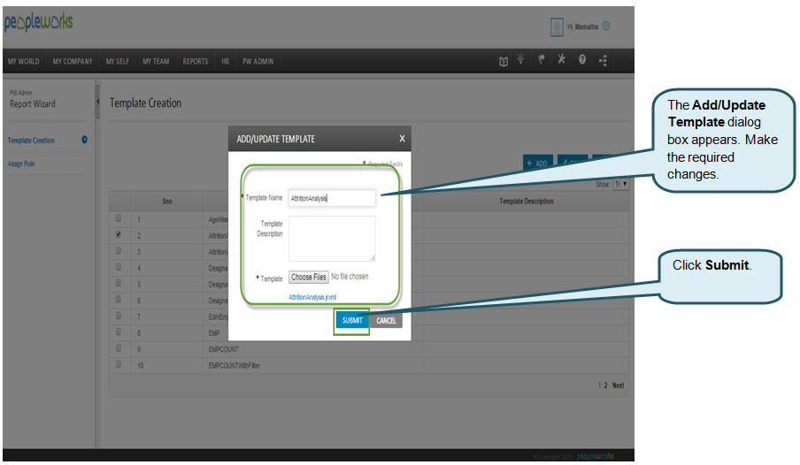
Task: Close the Add/Update Template dialog
Action: pyautogui.click(x=402, y=139)
